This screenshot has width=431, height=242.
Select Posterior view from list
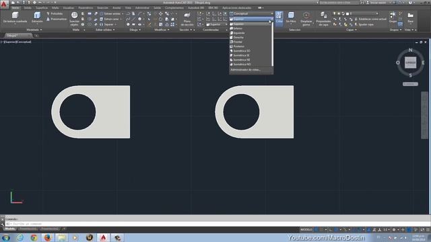pos(250,46)
